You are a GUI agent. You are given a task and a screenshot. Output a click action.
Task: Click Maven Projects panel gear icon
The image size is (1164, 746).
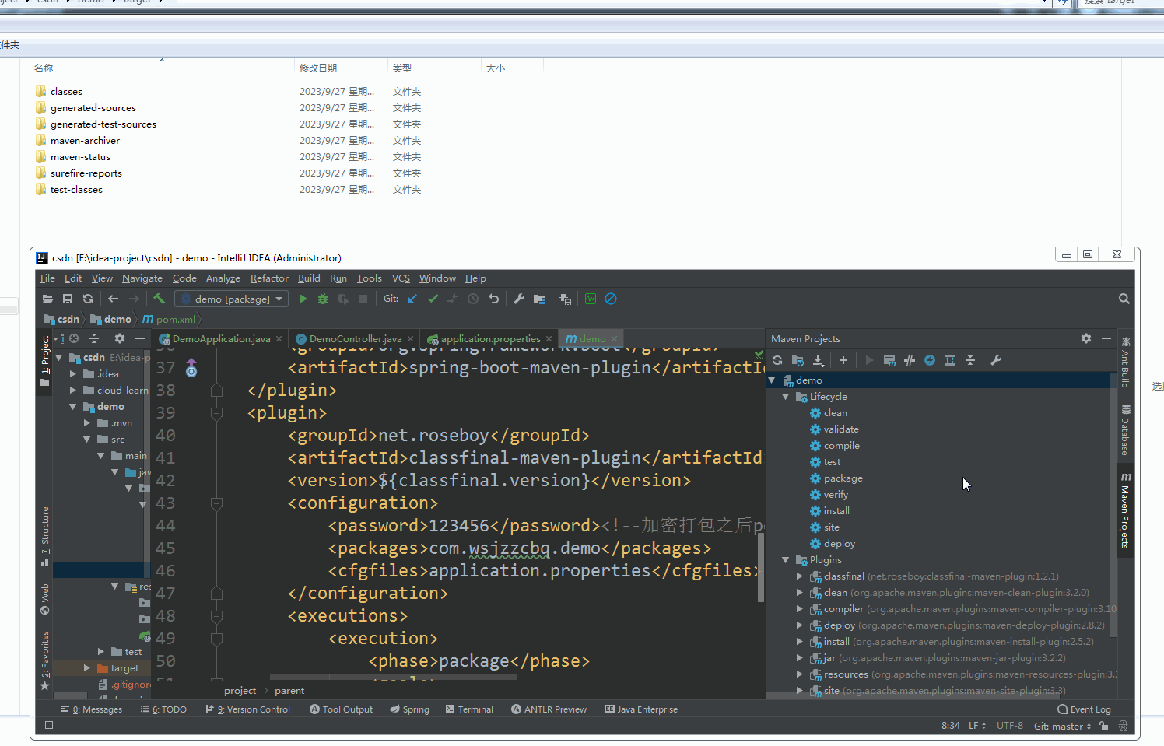tap(1086, 338)
